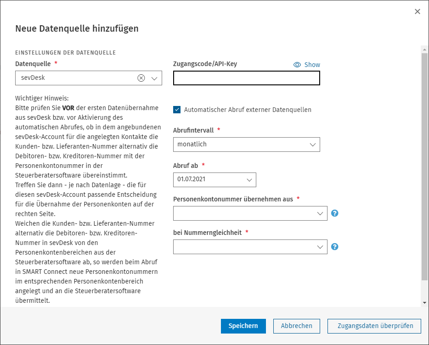Image resolution: width=429 pixels, height=345 pixels.
Task: Open the Datenquelle dropdown
Action: coord(154,78)
